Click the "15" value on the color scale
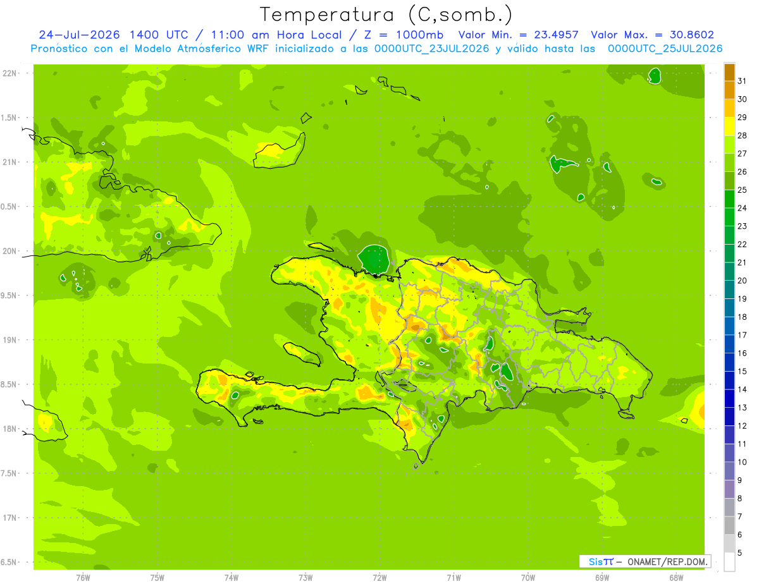Screen dimensions: 759x586 742,371
